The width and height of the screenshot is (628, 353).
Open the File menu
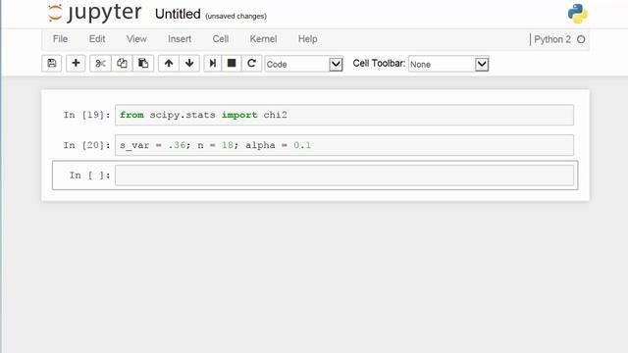tap(60, 39)
